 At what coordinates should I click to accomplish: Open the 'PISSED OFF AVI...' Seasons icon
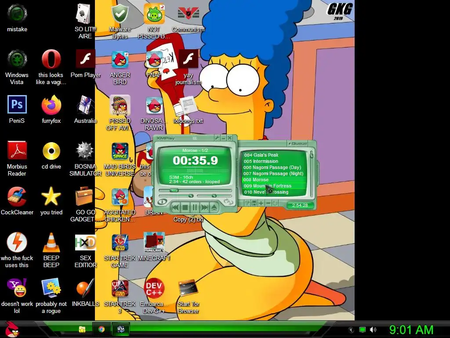tap(120, 113)
